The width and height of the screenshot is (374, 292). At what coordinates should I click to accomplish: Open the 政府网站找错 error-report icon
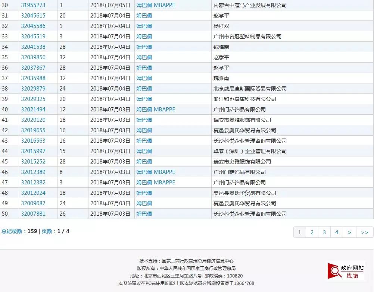(x=346, y=272)
